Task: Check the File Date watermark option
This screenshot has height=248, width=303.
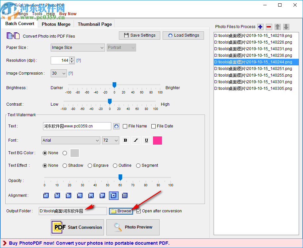Action: point(153,126)
